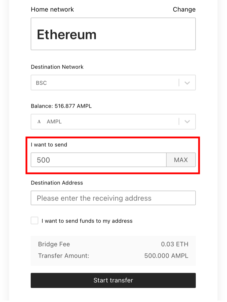Open the AMPL token dropdown
The height and width of the screenshot is (302, 227).
(x=113, y=122)
